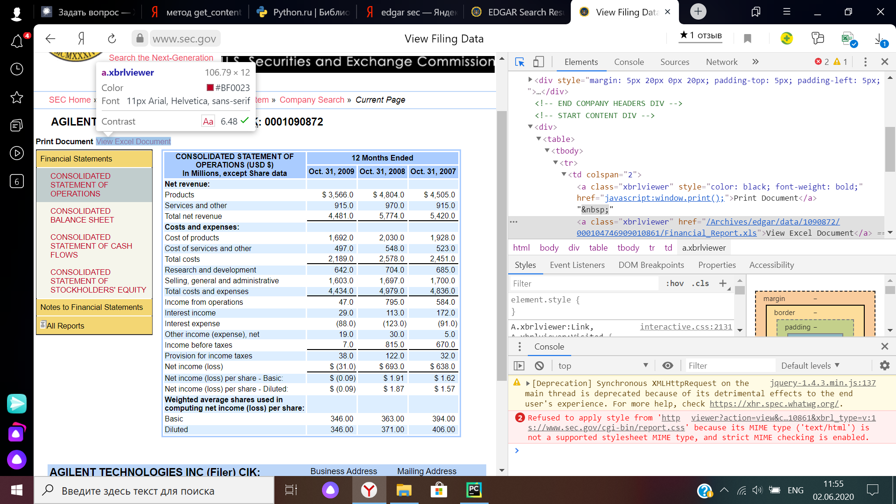
Task: Click View Excel Document link
Action: click(x=133, y=141)
